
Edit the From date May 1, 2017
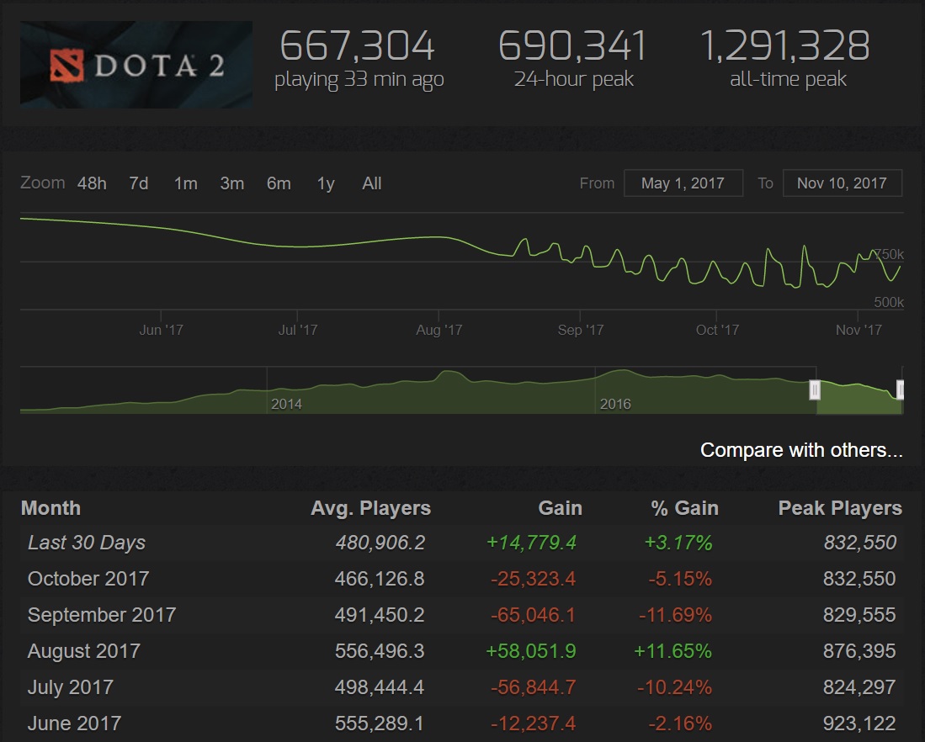point(683,183)
